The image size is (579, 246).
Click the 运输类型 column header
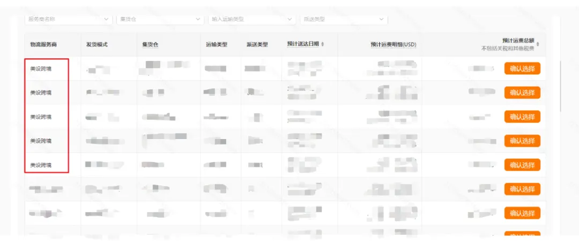click(217, 44)
